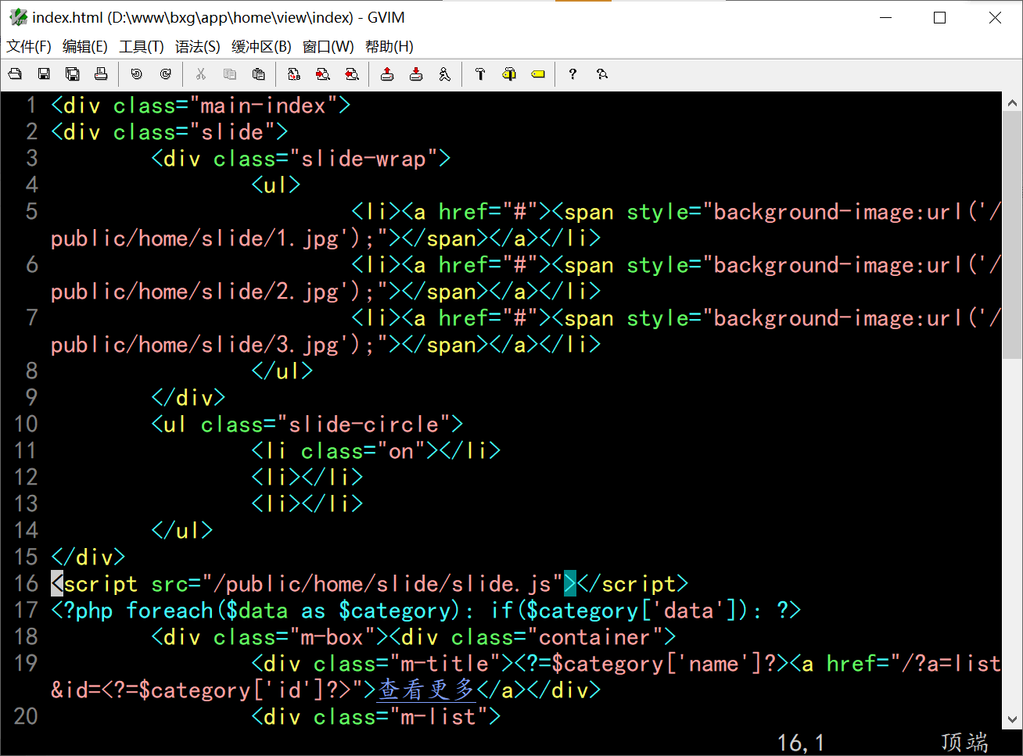The image size is (1023, 756).
Task: Save the current file via toolbar
Action: point(44,74)
